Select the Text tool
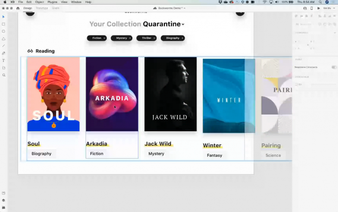338x212 pixels. [x=3, y=61]
